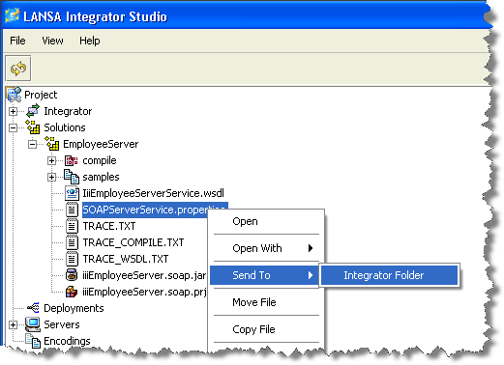Expand the compile folder node
This screenshot has width=504, height=365.
51,160
